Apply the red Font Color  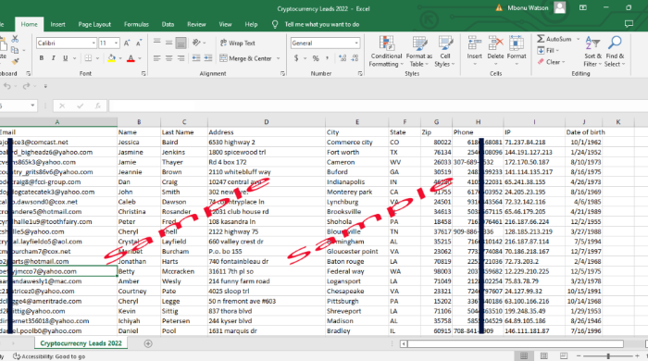coord(131,58)
